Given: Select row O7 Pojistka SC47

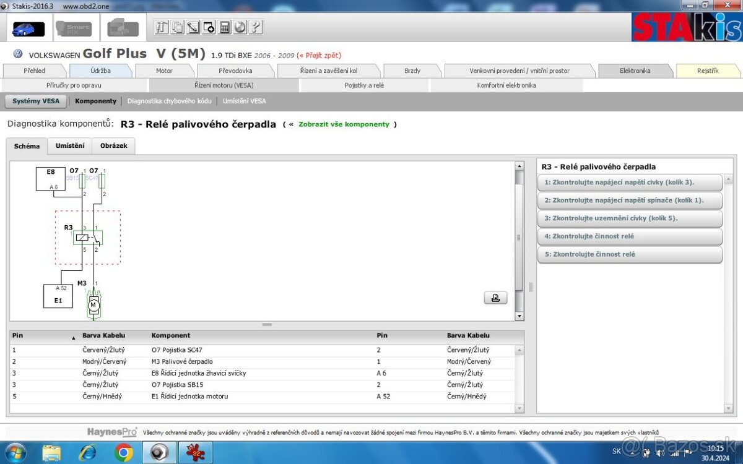Looking at the screenshot, I should coord(262,350).
